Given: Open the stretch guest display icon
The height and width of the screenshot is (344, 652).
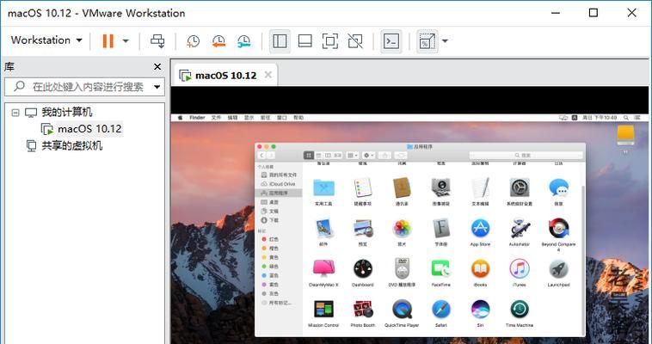Looking at the screenshot, I should [427, 40].
